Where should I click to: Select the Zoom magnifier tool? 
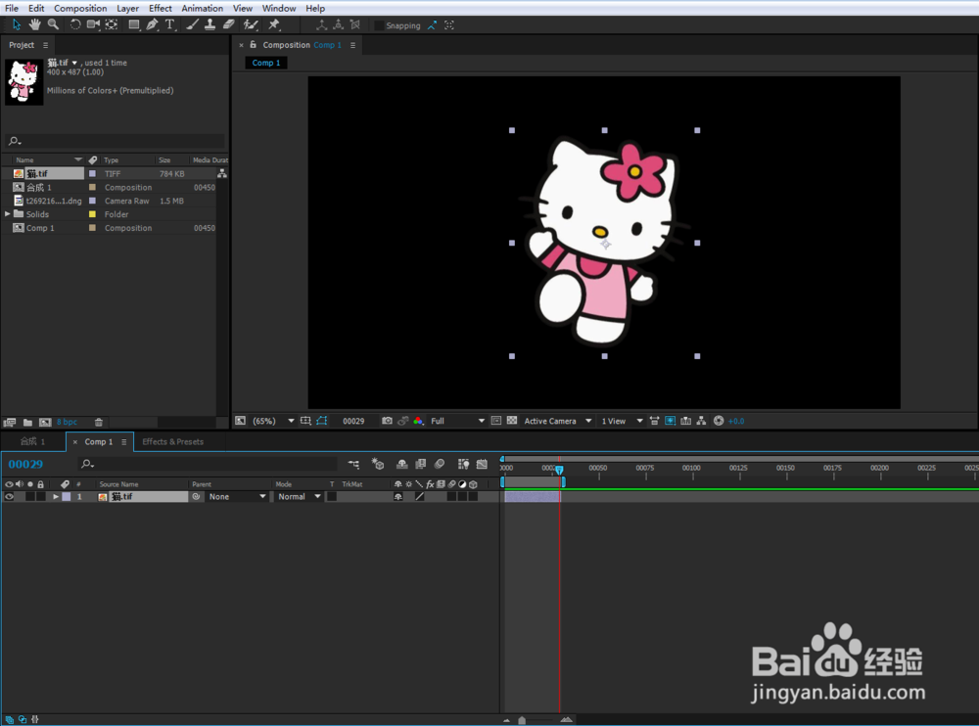click(54, 24)
